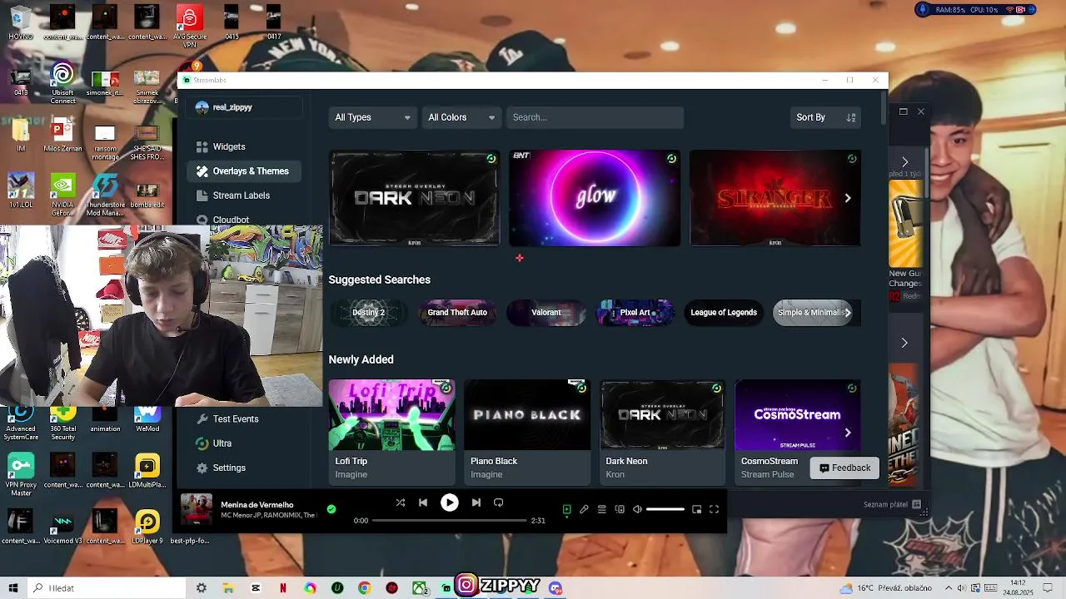Select the Voicemod V3 desktop icon
Viewport: 1066px width, 599px height.
[x=62, y=528]
